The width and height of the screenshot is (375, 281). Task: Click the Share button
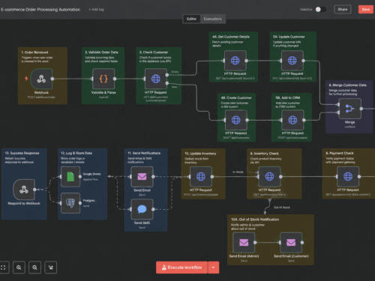343,10
